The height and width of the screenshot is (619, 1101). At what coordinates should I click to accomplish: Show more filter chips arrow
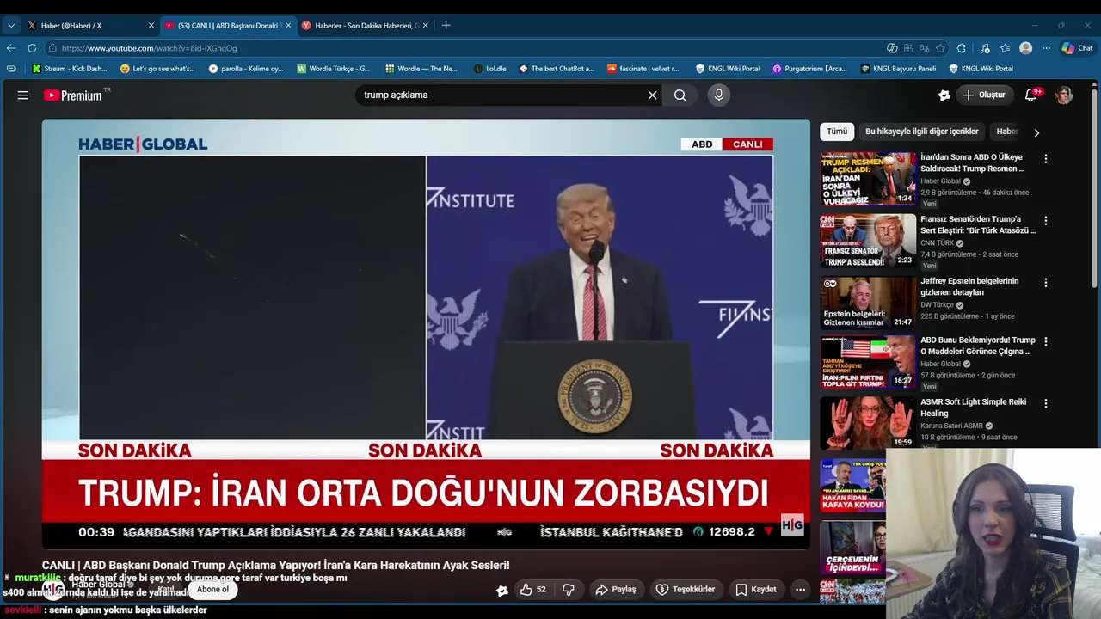coord(1036,132)
